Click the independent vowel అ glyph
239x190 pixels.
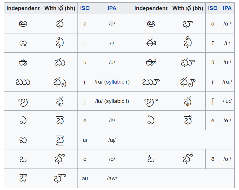[x=23, y=24]
